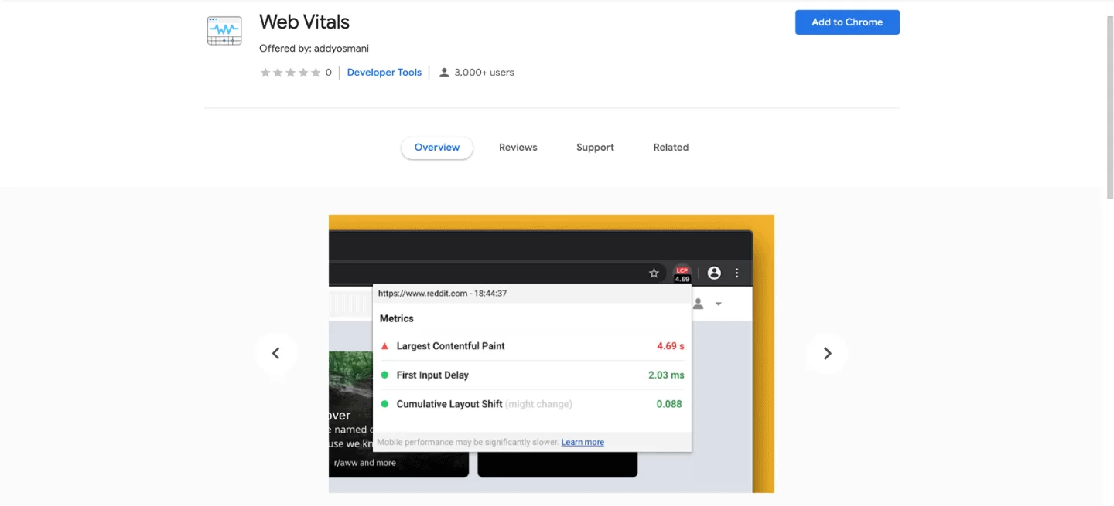This screenshot has width=1114, height=506.
Task: Click the 'Metrics' heading
Action: point(397,318)
